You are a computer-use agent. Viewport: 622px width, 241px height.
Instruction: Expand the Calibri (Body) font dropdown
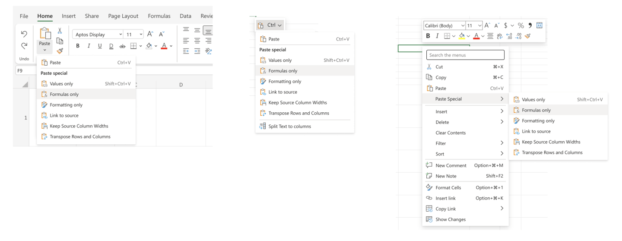(x=444, y=25)
